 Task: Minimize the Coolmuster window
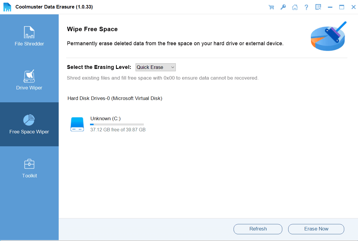coord(330,7)
